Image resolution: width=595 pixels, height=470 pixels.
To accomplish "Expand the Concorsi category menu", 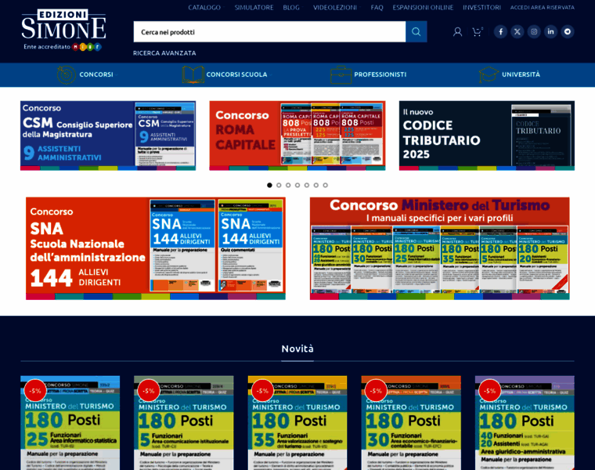I will tap(96, 74).
